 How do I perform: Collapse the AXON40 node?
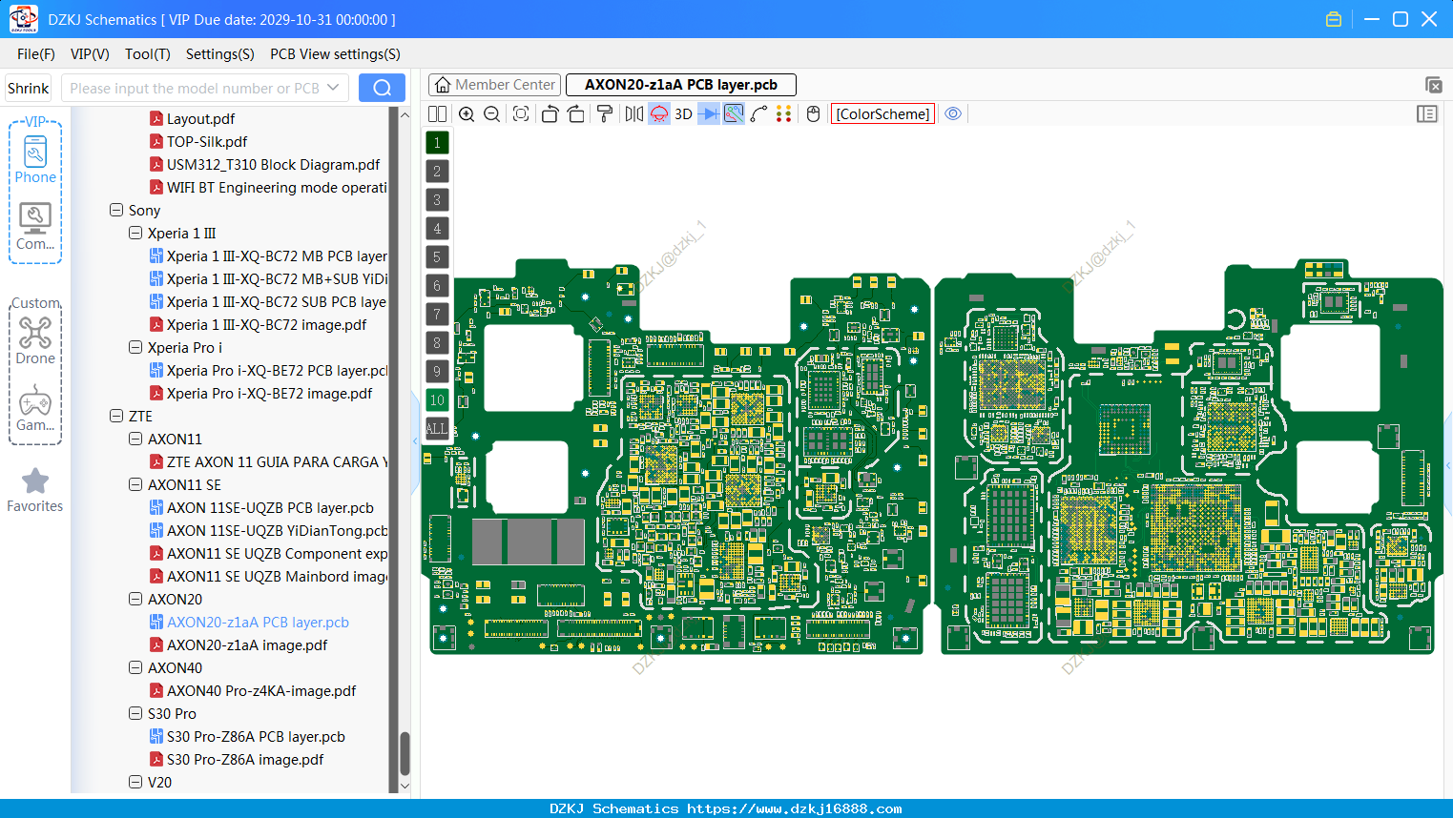(x=135, y=667)
